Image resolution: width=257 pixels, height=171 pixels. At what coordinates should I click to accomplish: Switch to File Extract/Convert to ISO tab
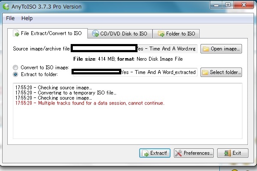click(48, 33)
